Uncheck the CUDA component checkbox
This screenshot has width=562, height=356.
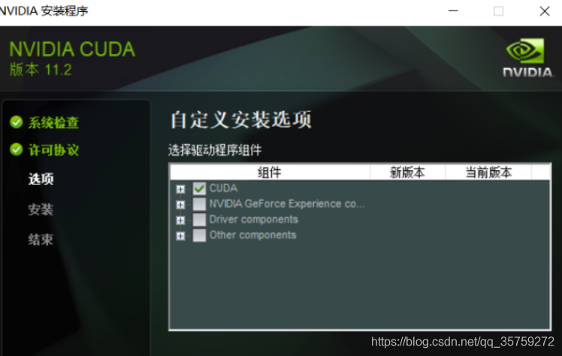pyautogui.click(x=199, y=189)
